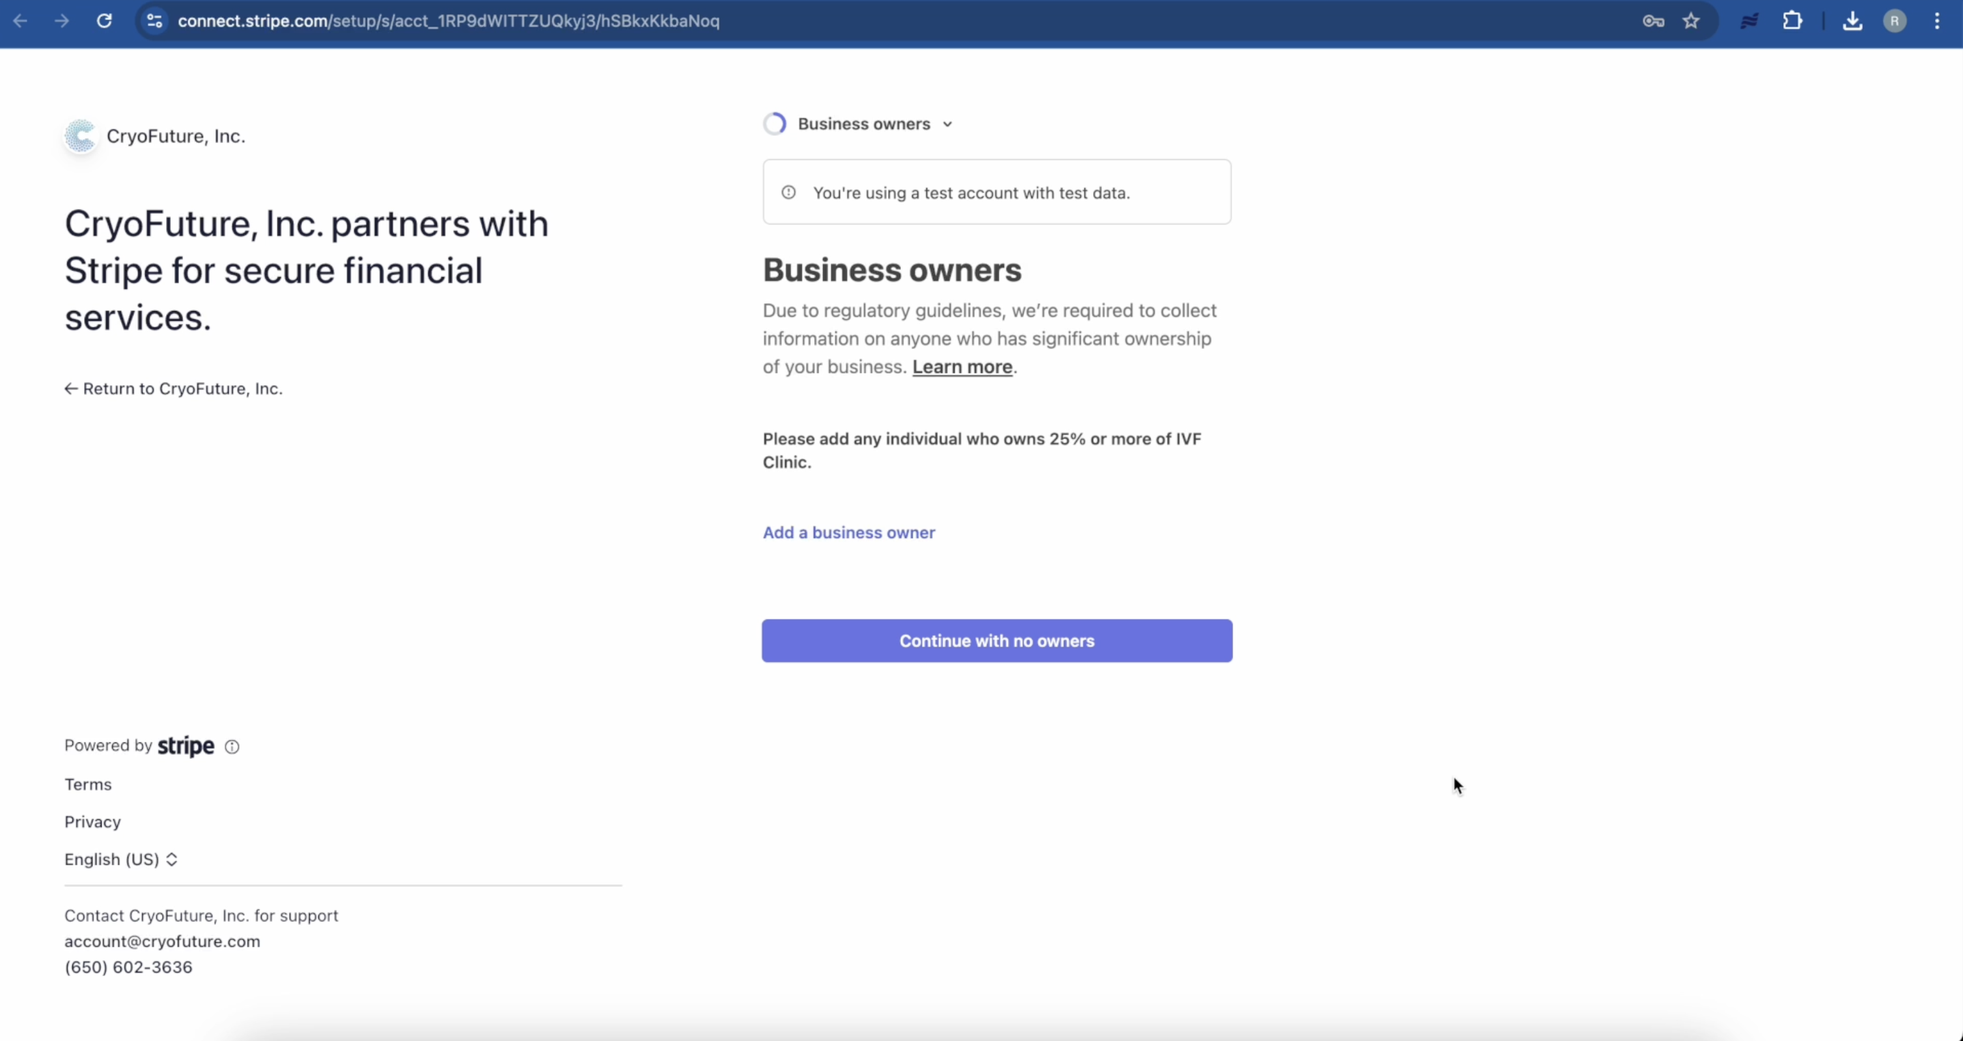The width and height of the screenshot is (1963, 1041).
Task: Click Add a business owner
Action: [x=848, y=532]
